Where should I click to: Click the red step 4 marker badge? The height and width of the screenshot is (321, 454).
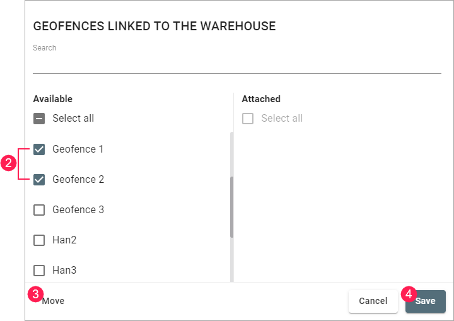pyautogui.click(x=408, y=294)
